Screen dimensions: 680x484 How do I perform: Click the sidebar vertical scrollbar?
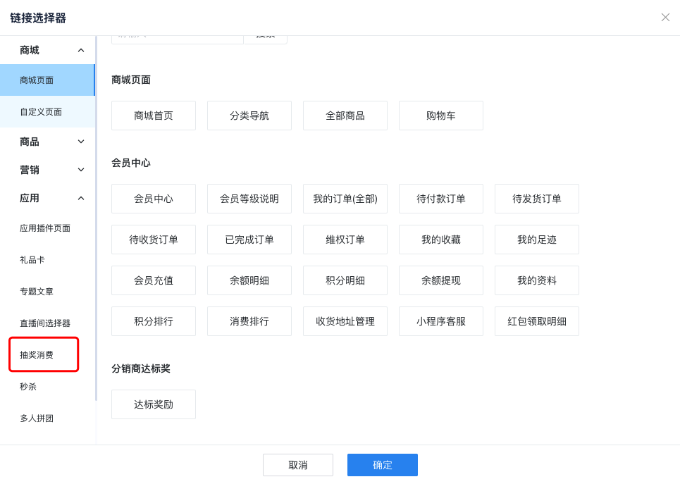click(x=96, y=218)
